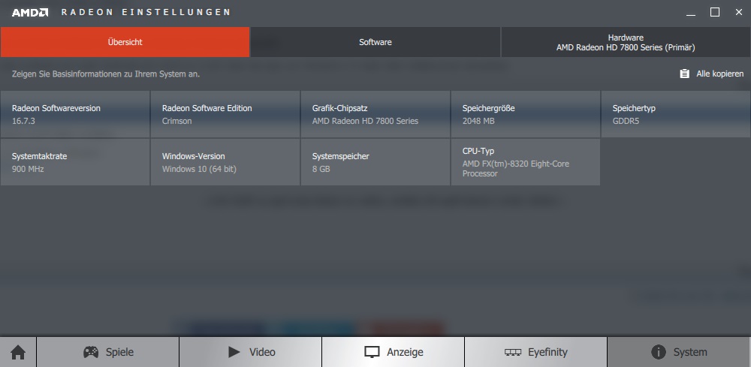Image resolution: width=751 pixels, height=367 pixels.
Task: Click the Home icon in bottom bar
Action: (x=18, y=353)
